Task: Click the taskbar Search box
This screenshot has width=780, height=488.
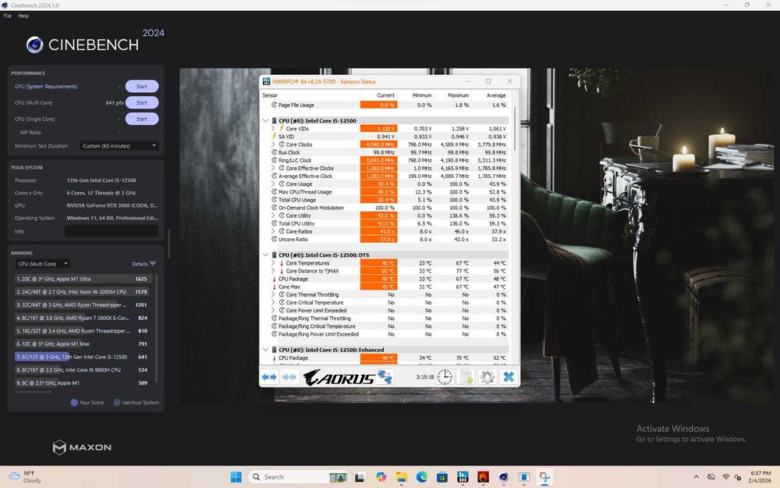Action: point(297,477)
